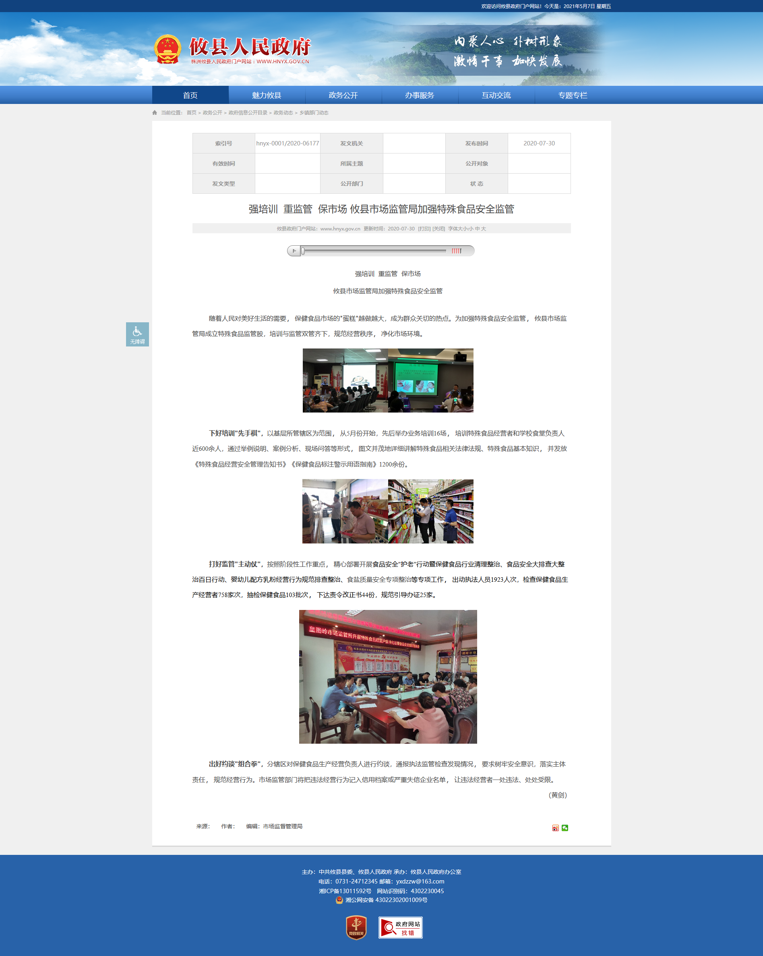Click the national emblem logo

(167, 50)
